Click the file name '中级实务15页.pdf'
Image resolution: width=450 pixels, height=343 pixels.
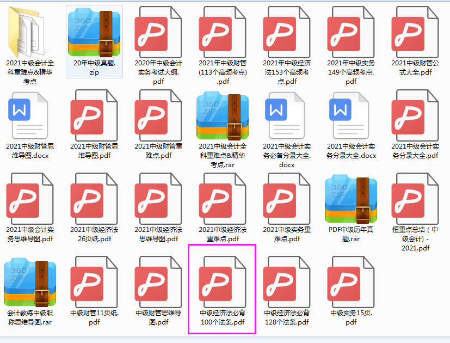pos(351,317)
